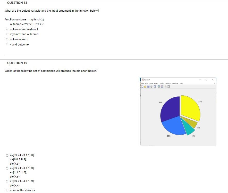Click the toolbar dock arrow at right of menu bar

[215, 83]
